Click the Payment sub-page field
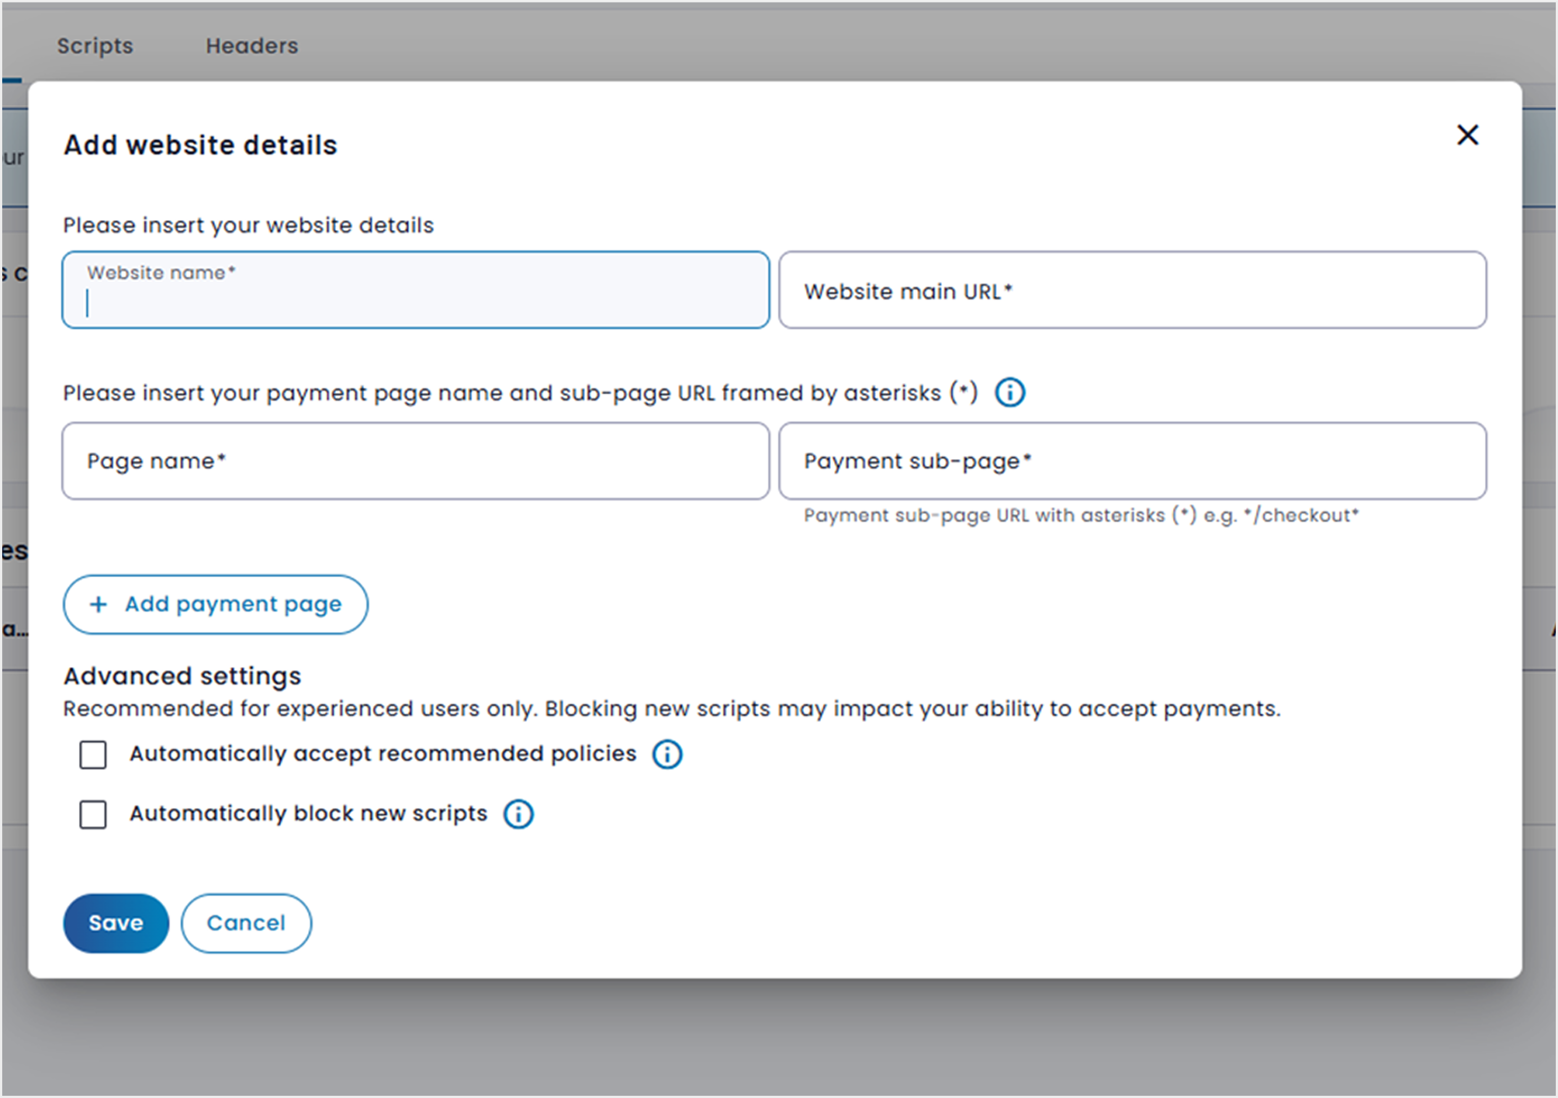This screenshot has height=1098, width=1558. click(x=1133, y=461)
